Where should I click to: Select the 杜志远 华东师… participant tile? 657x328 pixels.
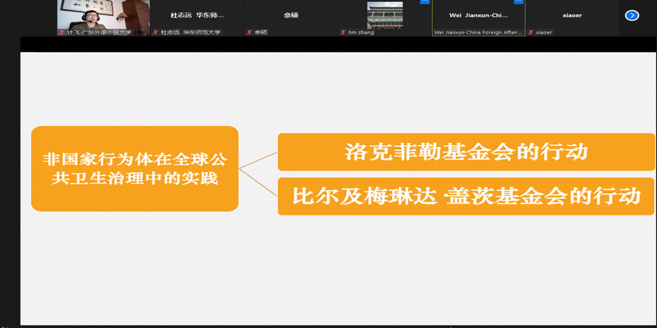point(197,15)
